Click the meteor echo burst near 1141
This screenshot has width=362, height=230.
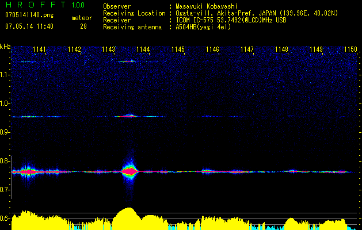click(x=27, y=171)
